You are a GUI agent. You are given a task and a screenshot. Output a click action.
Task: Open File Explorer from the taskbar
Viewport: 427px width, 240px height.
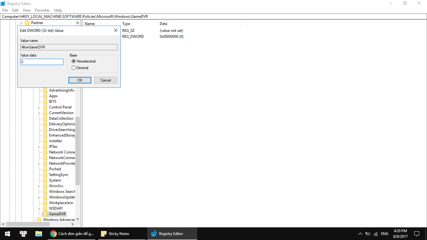coord(38,233)
